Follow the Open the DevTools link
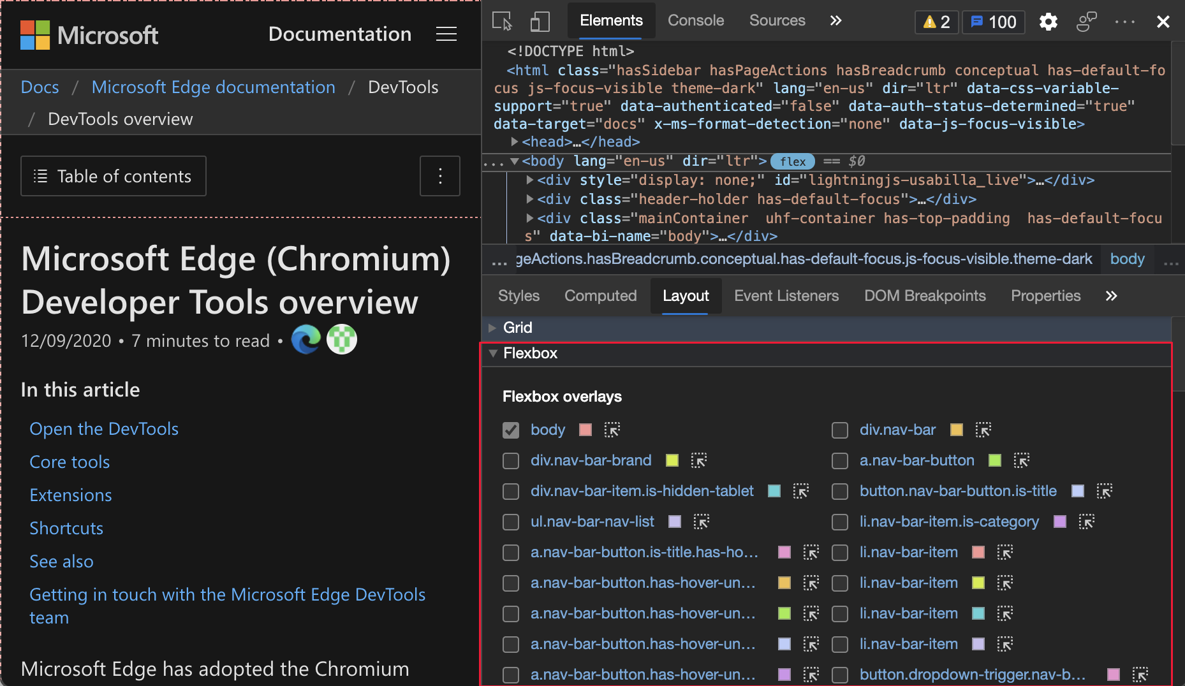The height and width of the screenshot is (686, 1185). coord(103,428)
